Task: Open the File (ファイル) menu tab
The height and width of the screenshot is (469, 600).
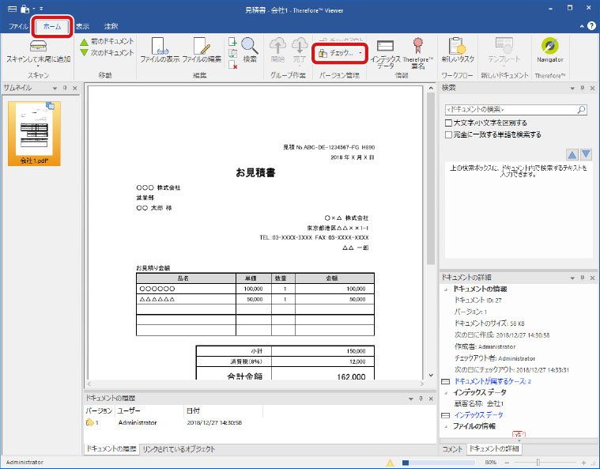Action: coord(18,26)
